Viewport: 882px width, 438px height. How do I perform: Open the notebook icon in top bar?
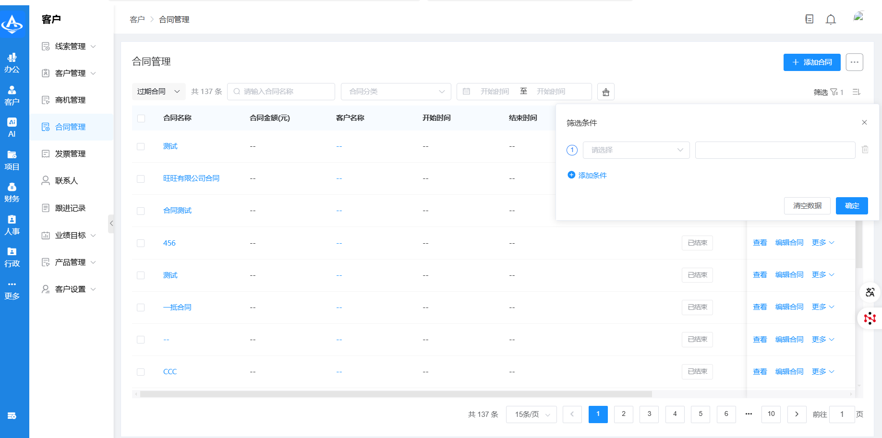point(809,19)
